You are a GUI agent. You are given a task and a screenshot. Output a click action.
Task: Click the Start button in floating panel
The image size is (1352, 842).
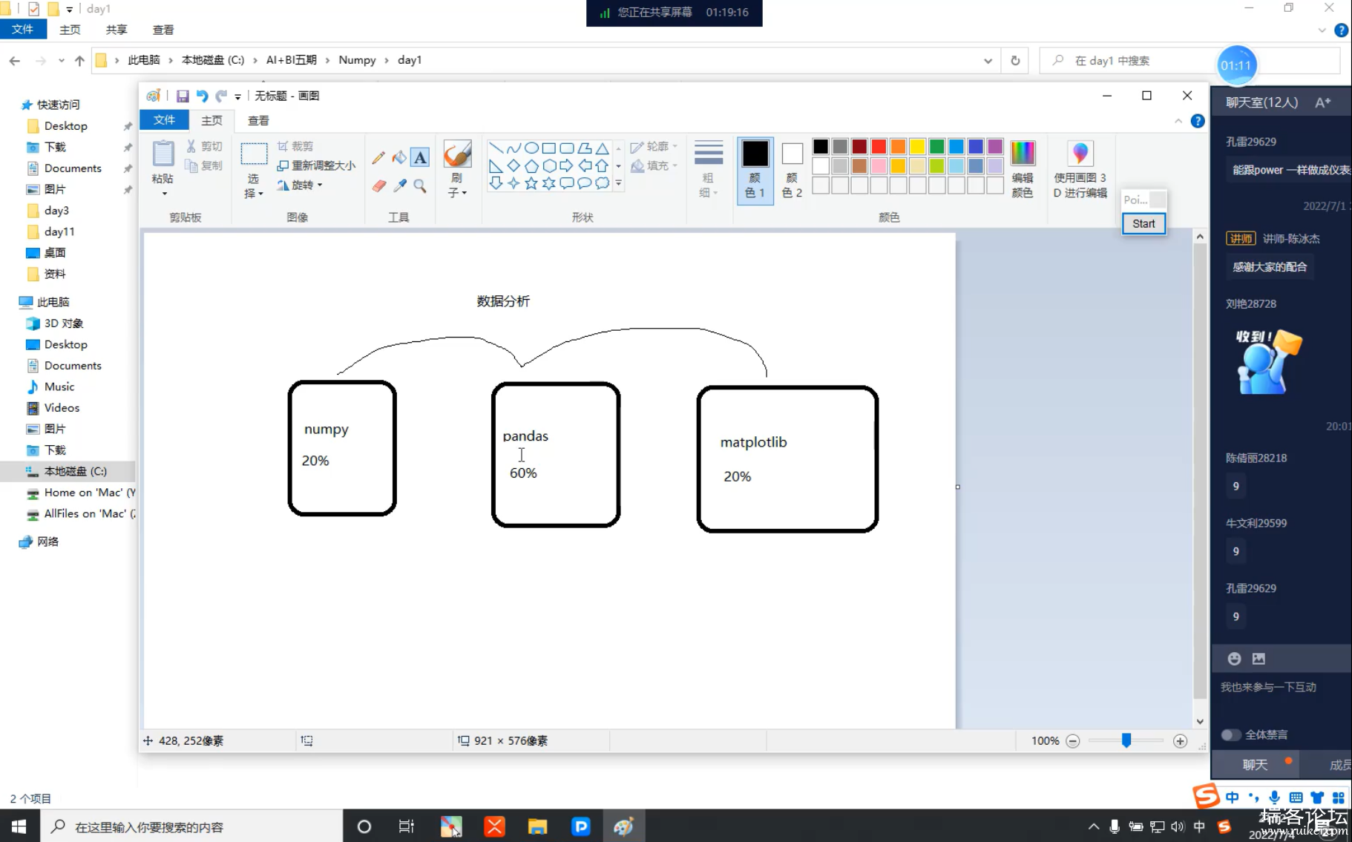pos(1143,223)
